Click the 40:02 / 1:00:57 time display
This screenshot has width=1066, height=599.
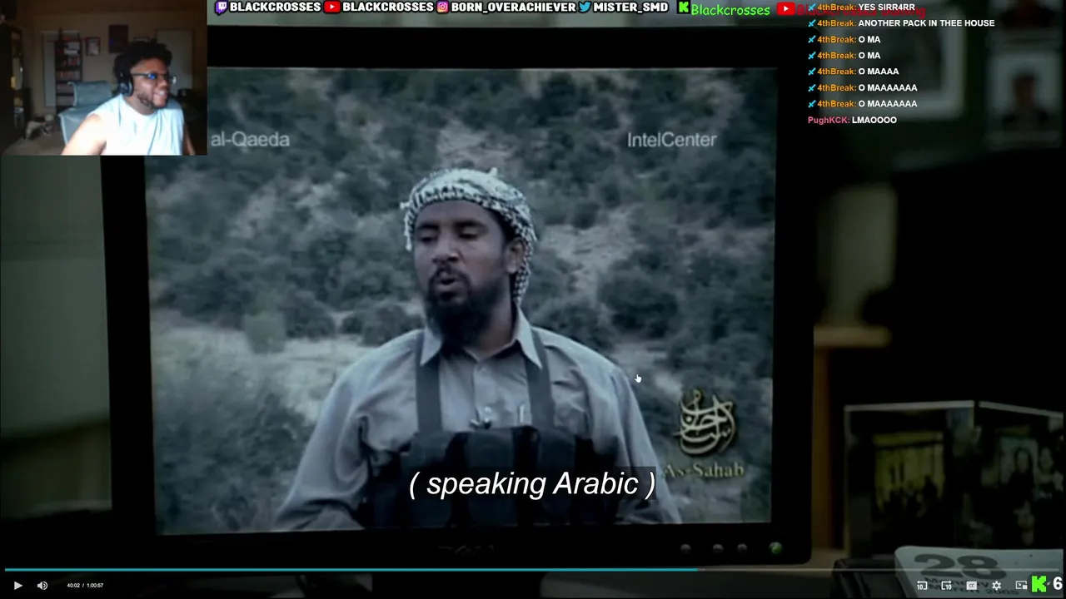point(85,586)
